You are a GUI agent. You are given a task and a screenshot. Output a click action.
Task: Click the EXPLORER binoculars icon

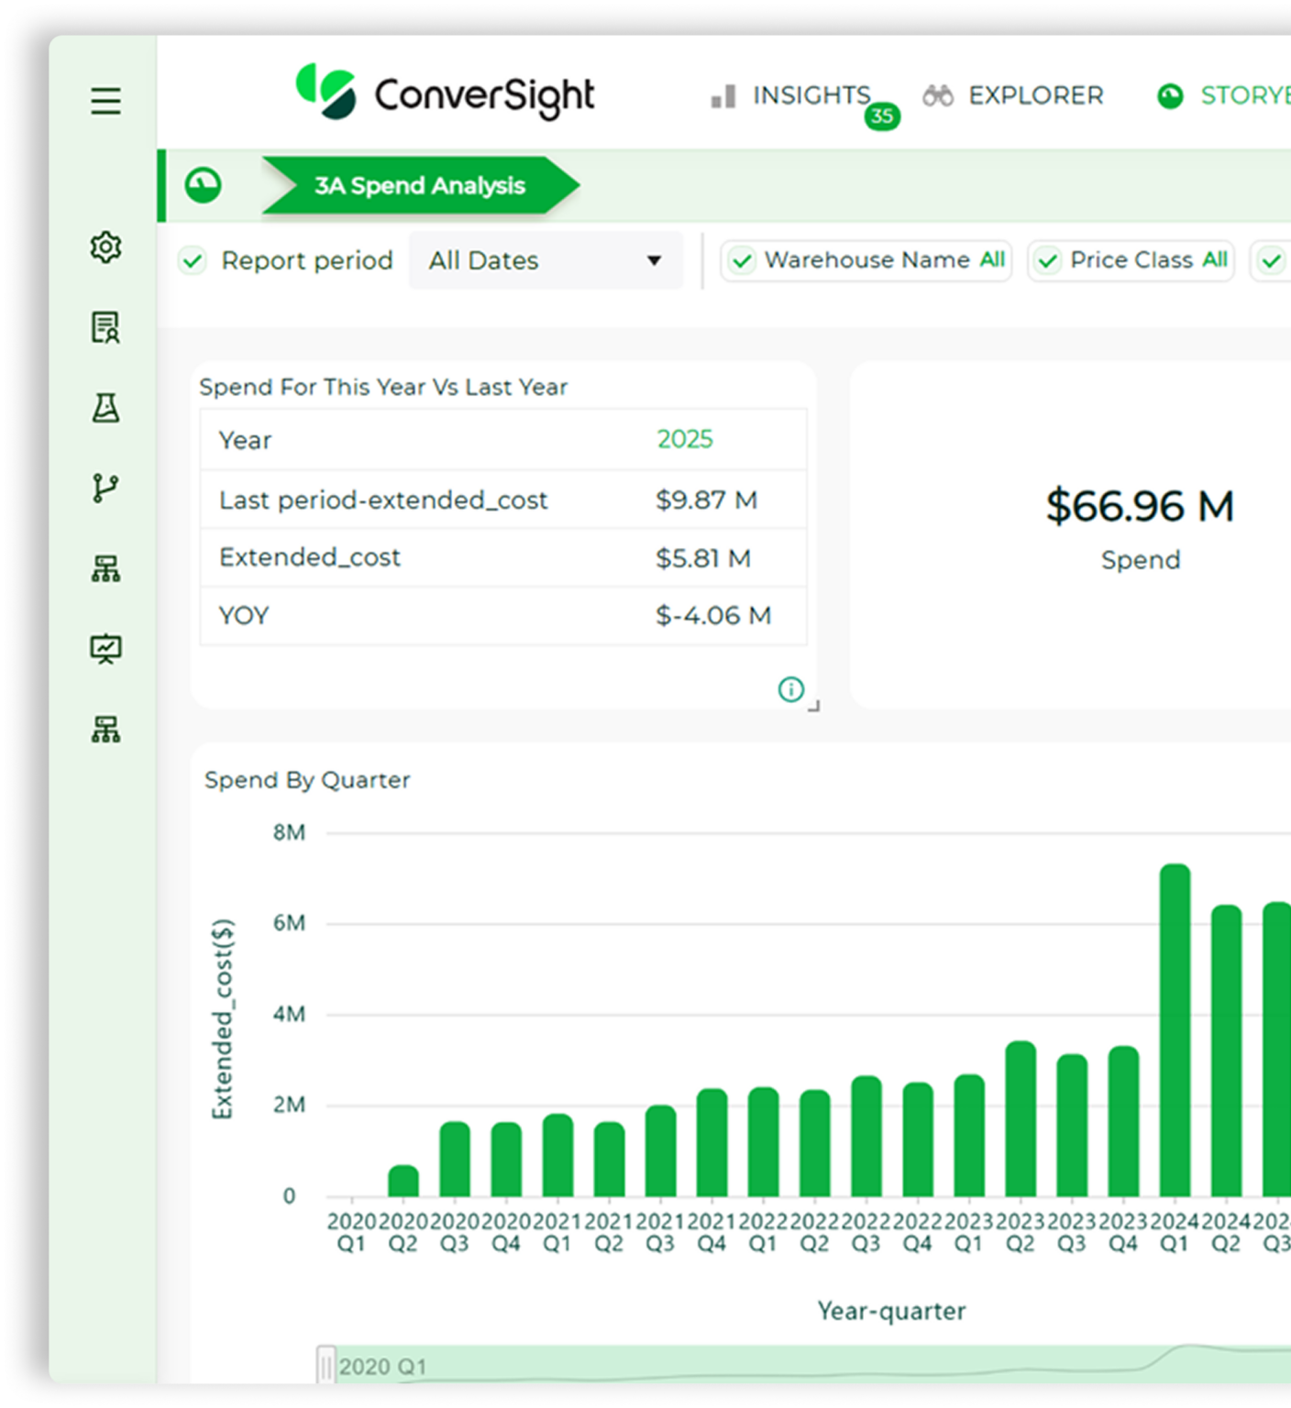coord(938,95)
